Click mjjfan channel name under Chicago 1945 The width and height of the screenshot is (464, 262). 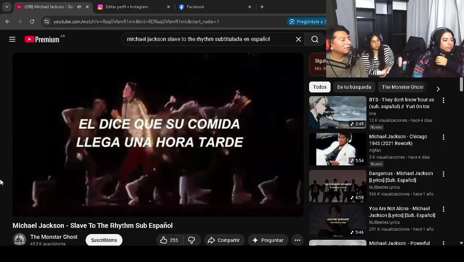[375, 150]
